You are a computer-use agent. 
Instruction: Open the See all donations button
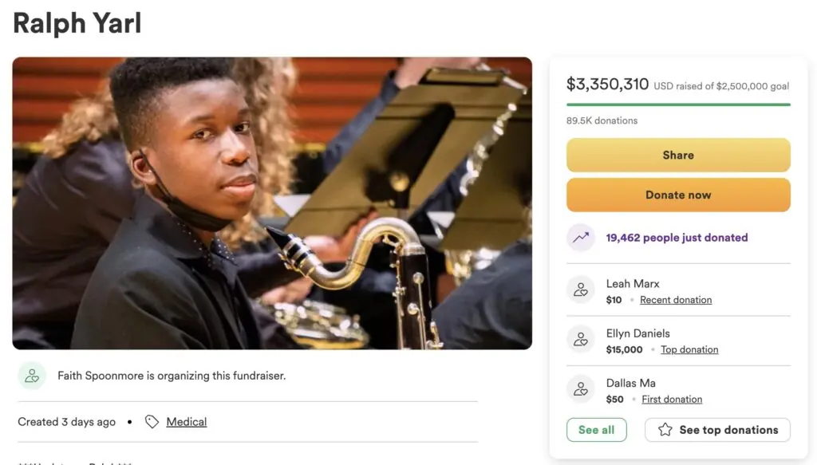click(x=596, y=430)
